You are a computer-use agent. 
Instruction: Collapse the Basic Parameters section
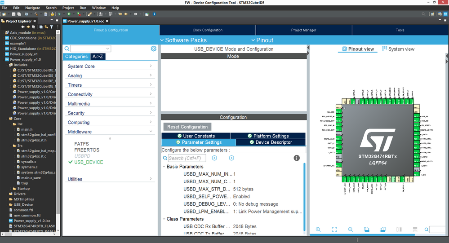click(x=164, y=167)
